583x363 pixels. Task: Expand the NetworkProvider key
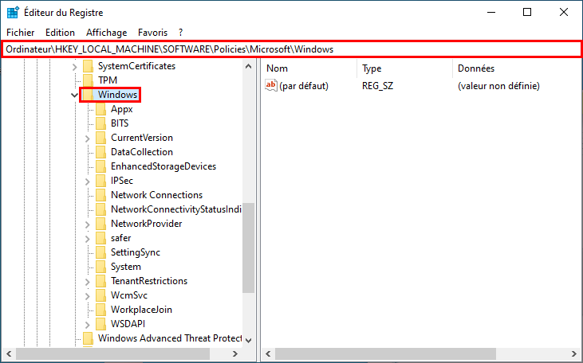[x=88, y=224]
